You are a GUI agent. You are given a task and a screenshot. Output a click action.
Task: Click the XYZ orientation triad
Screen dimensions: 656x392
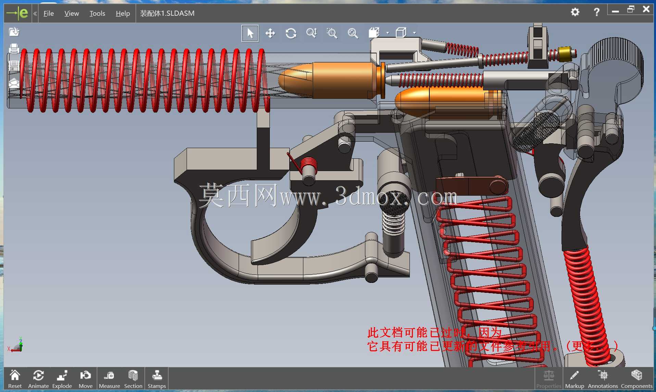15,345
